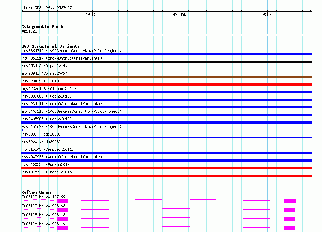Open gene GAGE12H|NM_001098410 label
This screenshot has height=232, width=322.
point(43,224)
